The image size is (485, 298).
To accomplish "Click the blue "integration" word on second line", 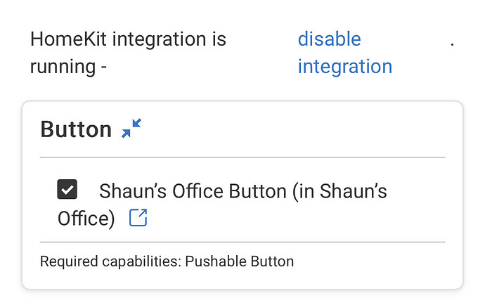I will click(x=345, y=67).
